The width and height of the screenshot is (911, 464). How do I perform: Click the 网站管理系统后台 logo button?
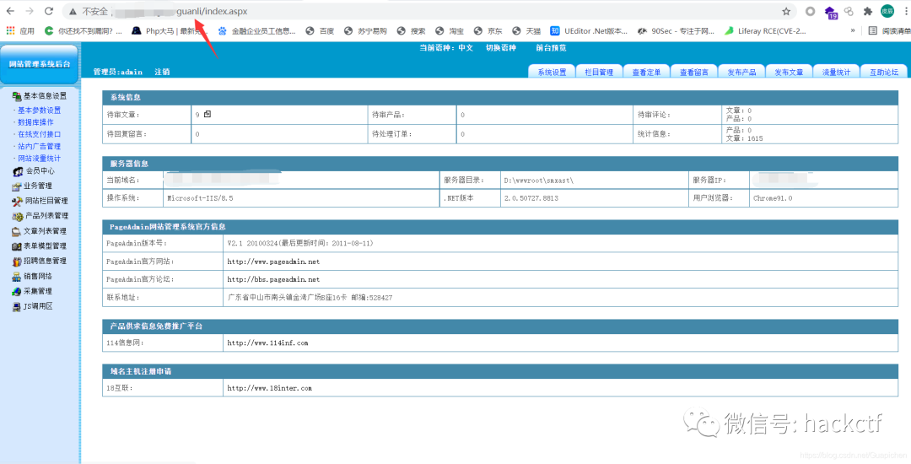click(x=40, y=64)
